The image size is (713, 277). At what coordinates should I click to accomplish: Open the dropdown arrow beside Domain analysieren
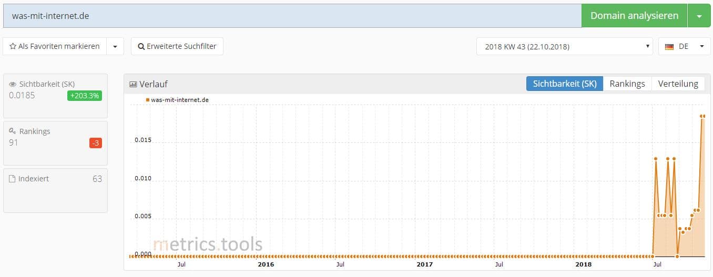(699, 16)
